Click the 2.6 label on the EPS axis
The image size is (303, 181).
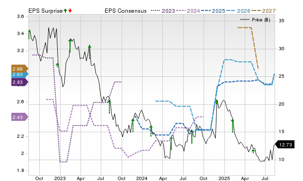[20, 102]
